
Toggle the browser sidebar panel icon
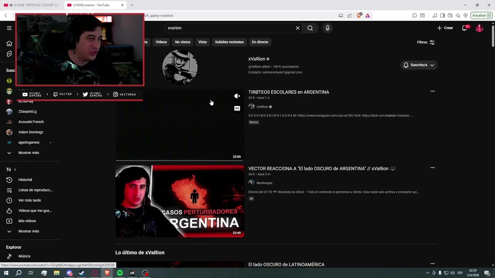point(442,15)
